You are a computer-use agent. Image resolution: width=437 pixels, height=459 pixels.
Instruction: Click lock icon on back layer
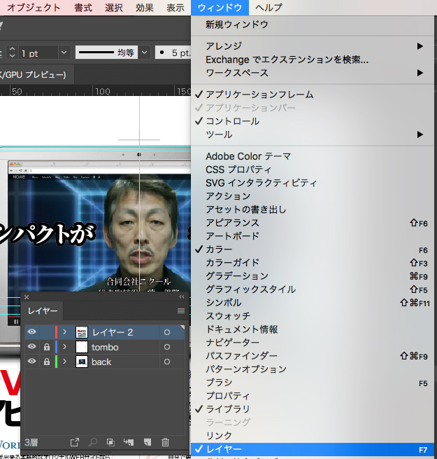tap(46, 362)
